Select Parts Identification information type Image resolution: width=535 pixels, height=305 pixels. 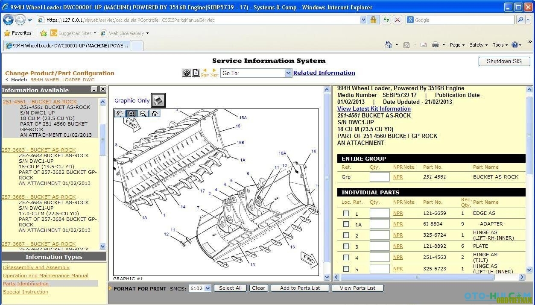tap(26, 284)
